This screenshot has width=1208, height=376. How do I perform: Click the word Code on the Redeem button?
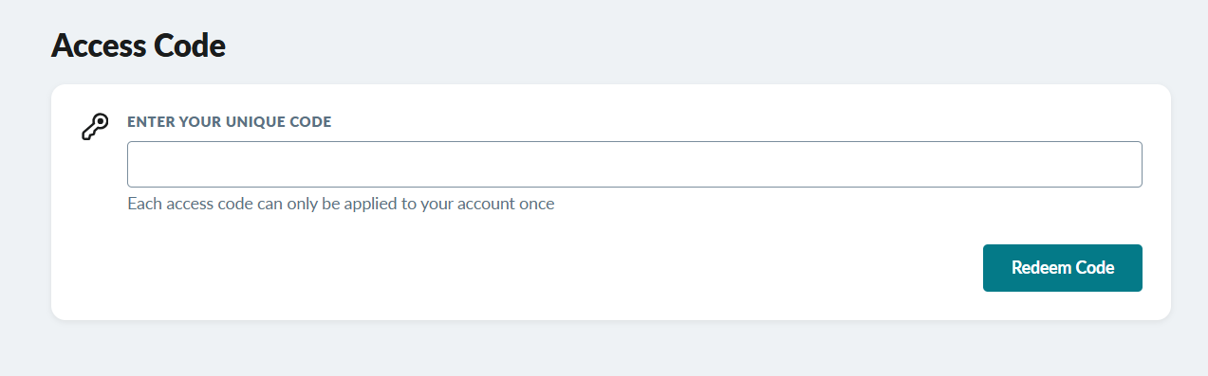(1095, 268)
